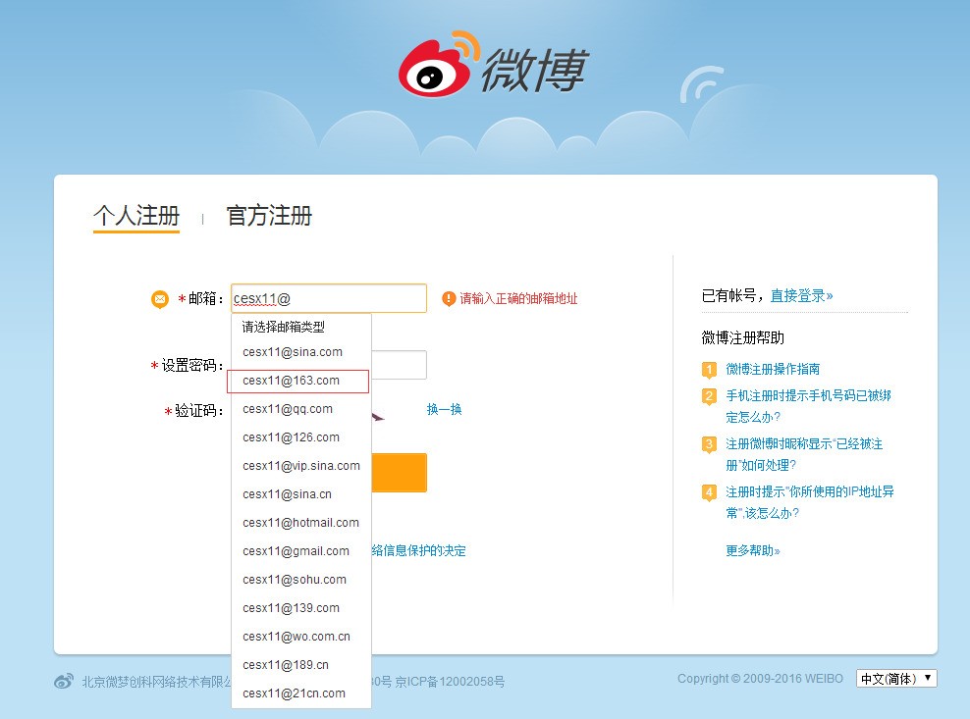Click 微博注册帮助 heading

pyautogui.click(x=743, y=337)
